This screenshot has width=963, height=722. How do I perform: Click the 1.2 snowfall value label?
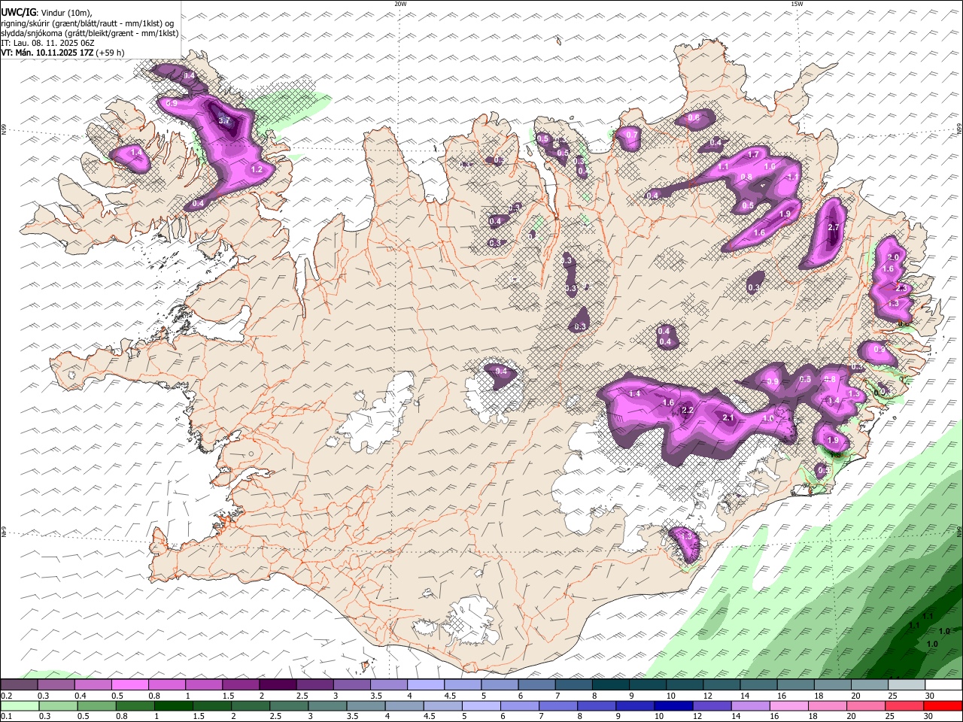pyautogui.click(x=257, y=169)
